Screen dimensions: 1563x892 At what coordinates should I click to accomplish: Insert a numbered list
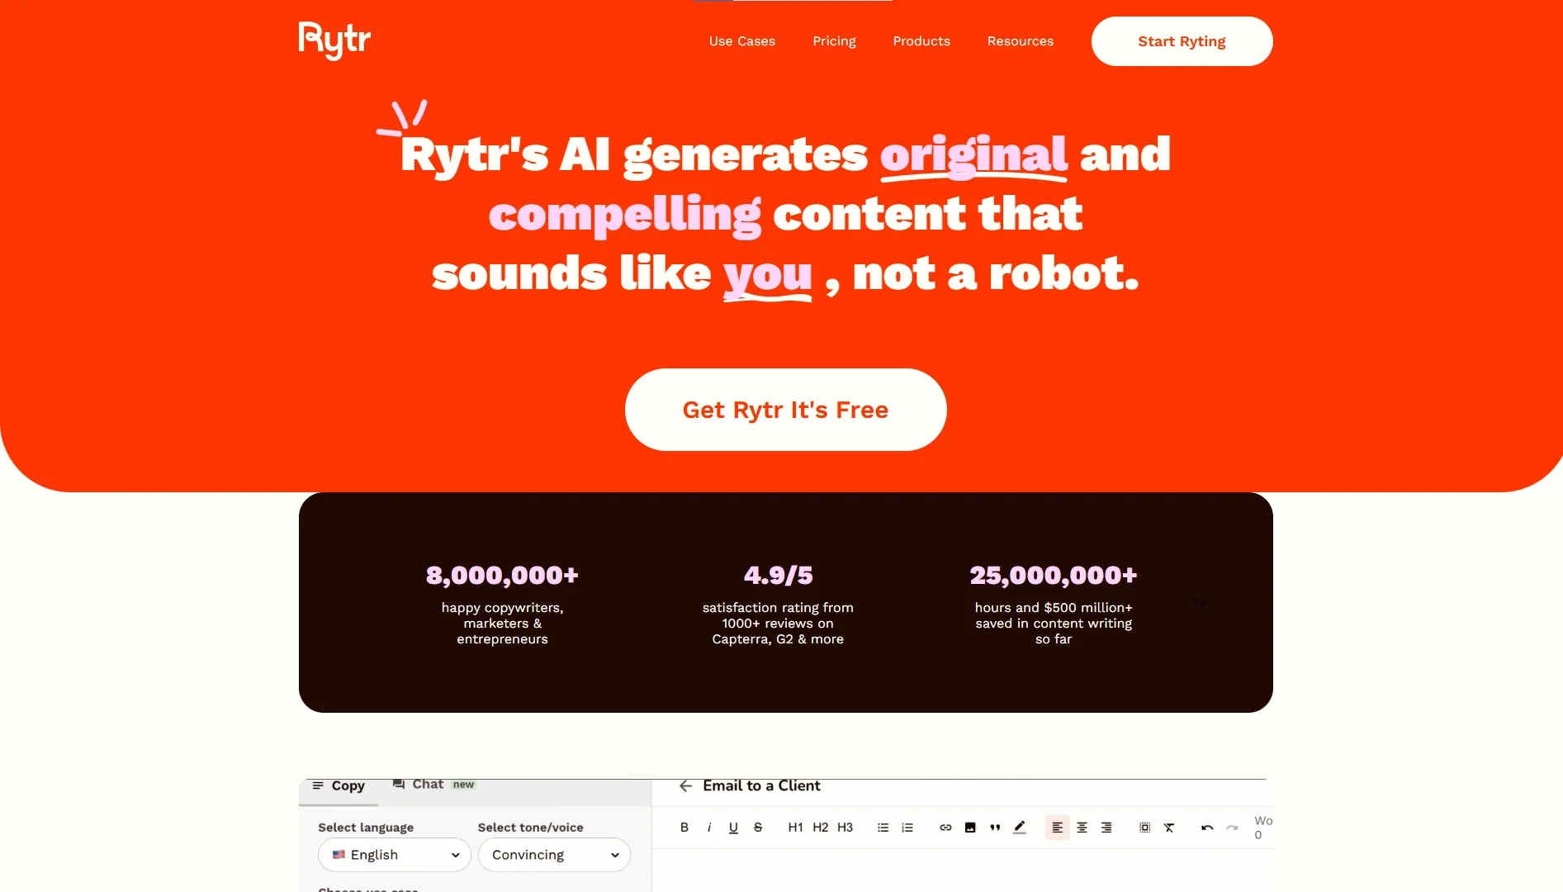tap(907, 828)
